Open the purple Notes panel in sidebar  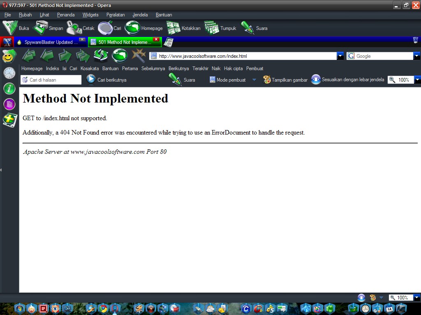(9, 104)
